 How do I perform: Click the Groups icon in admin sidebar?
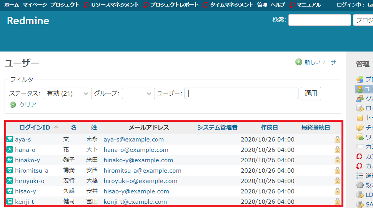(360, 98)
